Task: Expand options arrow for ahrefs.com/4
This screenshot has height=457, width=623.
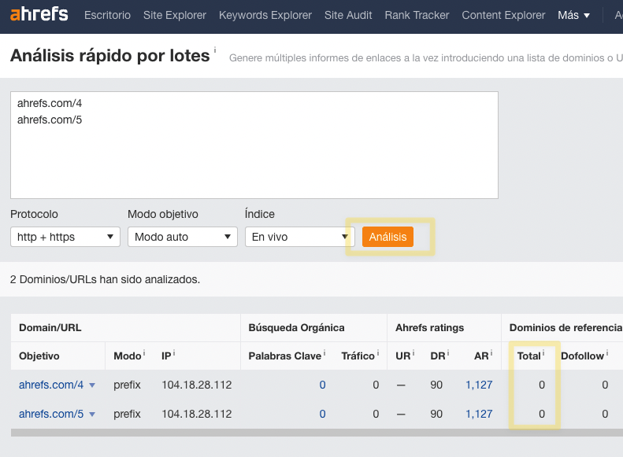Action: tap(92, 385)
